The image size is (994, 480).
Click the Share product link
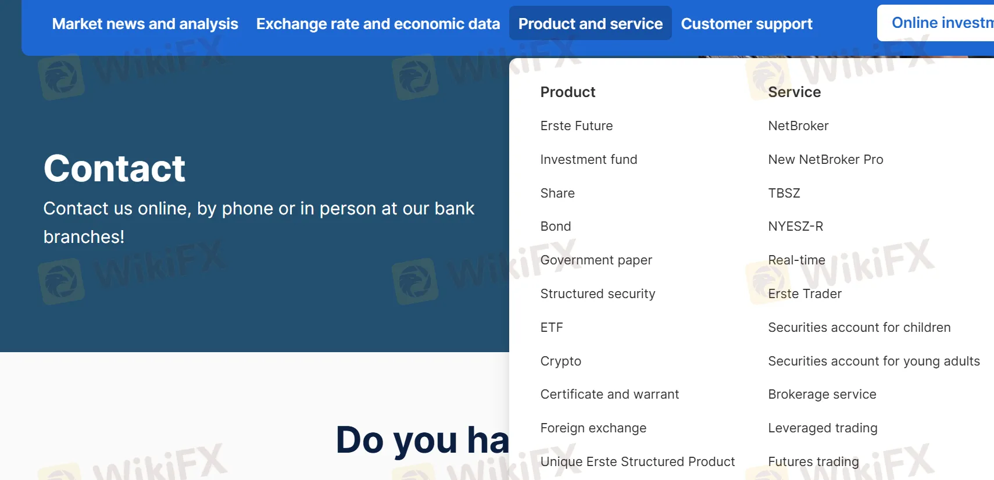pos(557,193)
